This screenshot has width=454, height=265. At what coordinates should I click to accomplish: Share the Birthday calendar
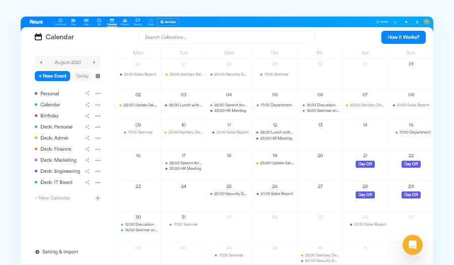click(x=87, y=116)
